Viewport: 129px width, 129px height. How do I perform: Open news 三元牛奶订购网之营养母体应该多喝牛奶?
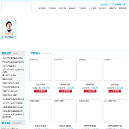[x=13, y=116]
